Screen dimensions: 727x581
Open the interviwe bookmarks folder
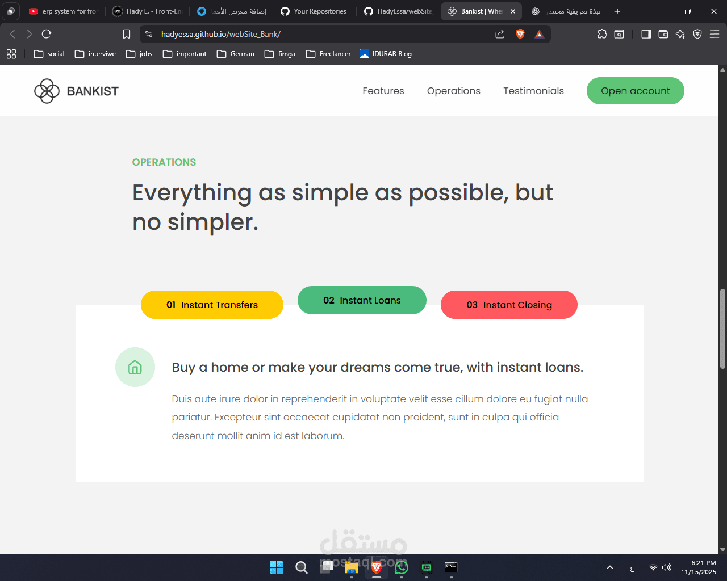95,54
